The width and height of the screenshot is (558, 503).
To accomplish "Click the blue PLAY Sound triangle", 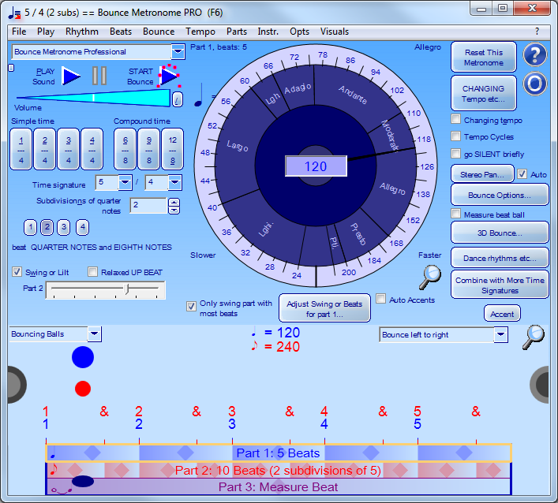I will [x=71, y=76].
